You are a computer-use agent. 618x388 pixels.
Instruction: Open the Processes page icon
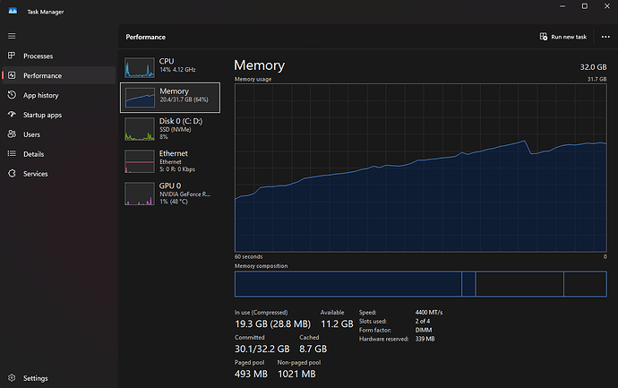click(x=12, y=56)
